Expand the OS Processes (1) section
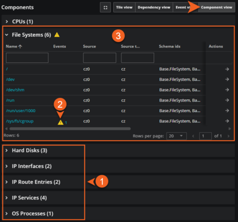Image resolution: width=238 pixels, height=222 pixels. (x=7, y=214)
